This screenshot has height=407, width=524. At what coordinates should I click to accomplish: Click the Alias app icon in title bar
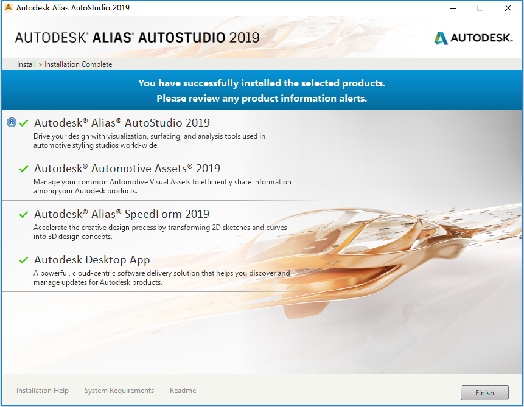tap(9, 7)
